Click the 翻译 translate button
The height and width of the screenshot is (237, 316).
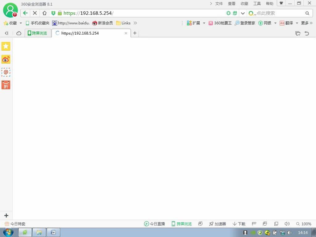[x=286, y=23]
